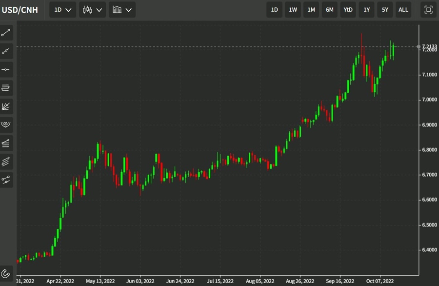Select the Ray line tool
The width and height of the screenshot is (439, 286).
click(6, 51)
